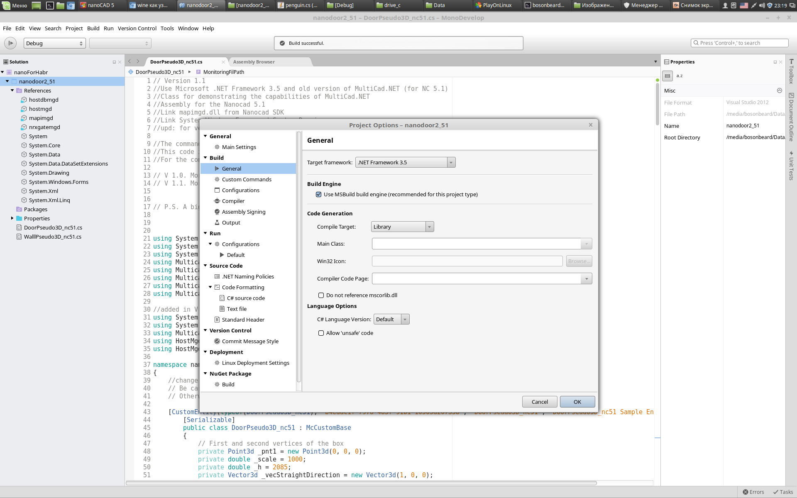The height and width of the screenshot is (498, 797).
Task: Click Commit Message Style icon
Action: (x=217, y=341)
